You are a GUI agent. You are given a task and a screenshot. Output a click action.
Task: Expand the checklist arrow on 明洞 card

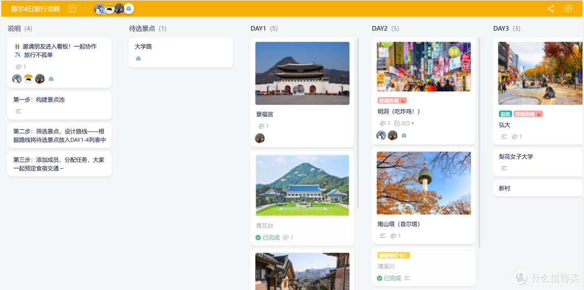tap(413, 123)
